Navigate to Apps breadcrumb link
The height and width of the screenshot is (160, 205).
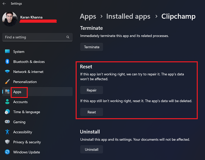(88, 16)
